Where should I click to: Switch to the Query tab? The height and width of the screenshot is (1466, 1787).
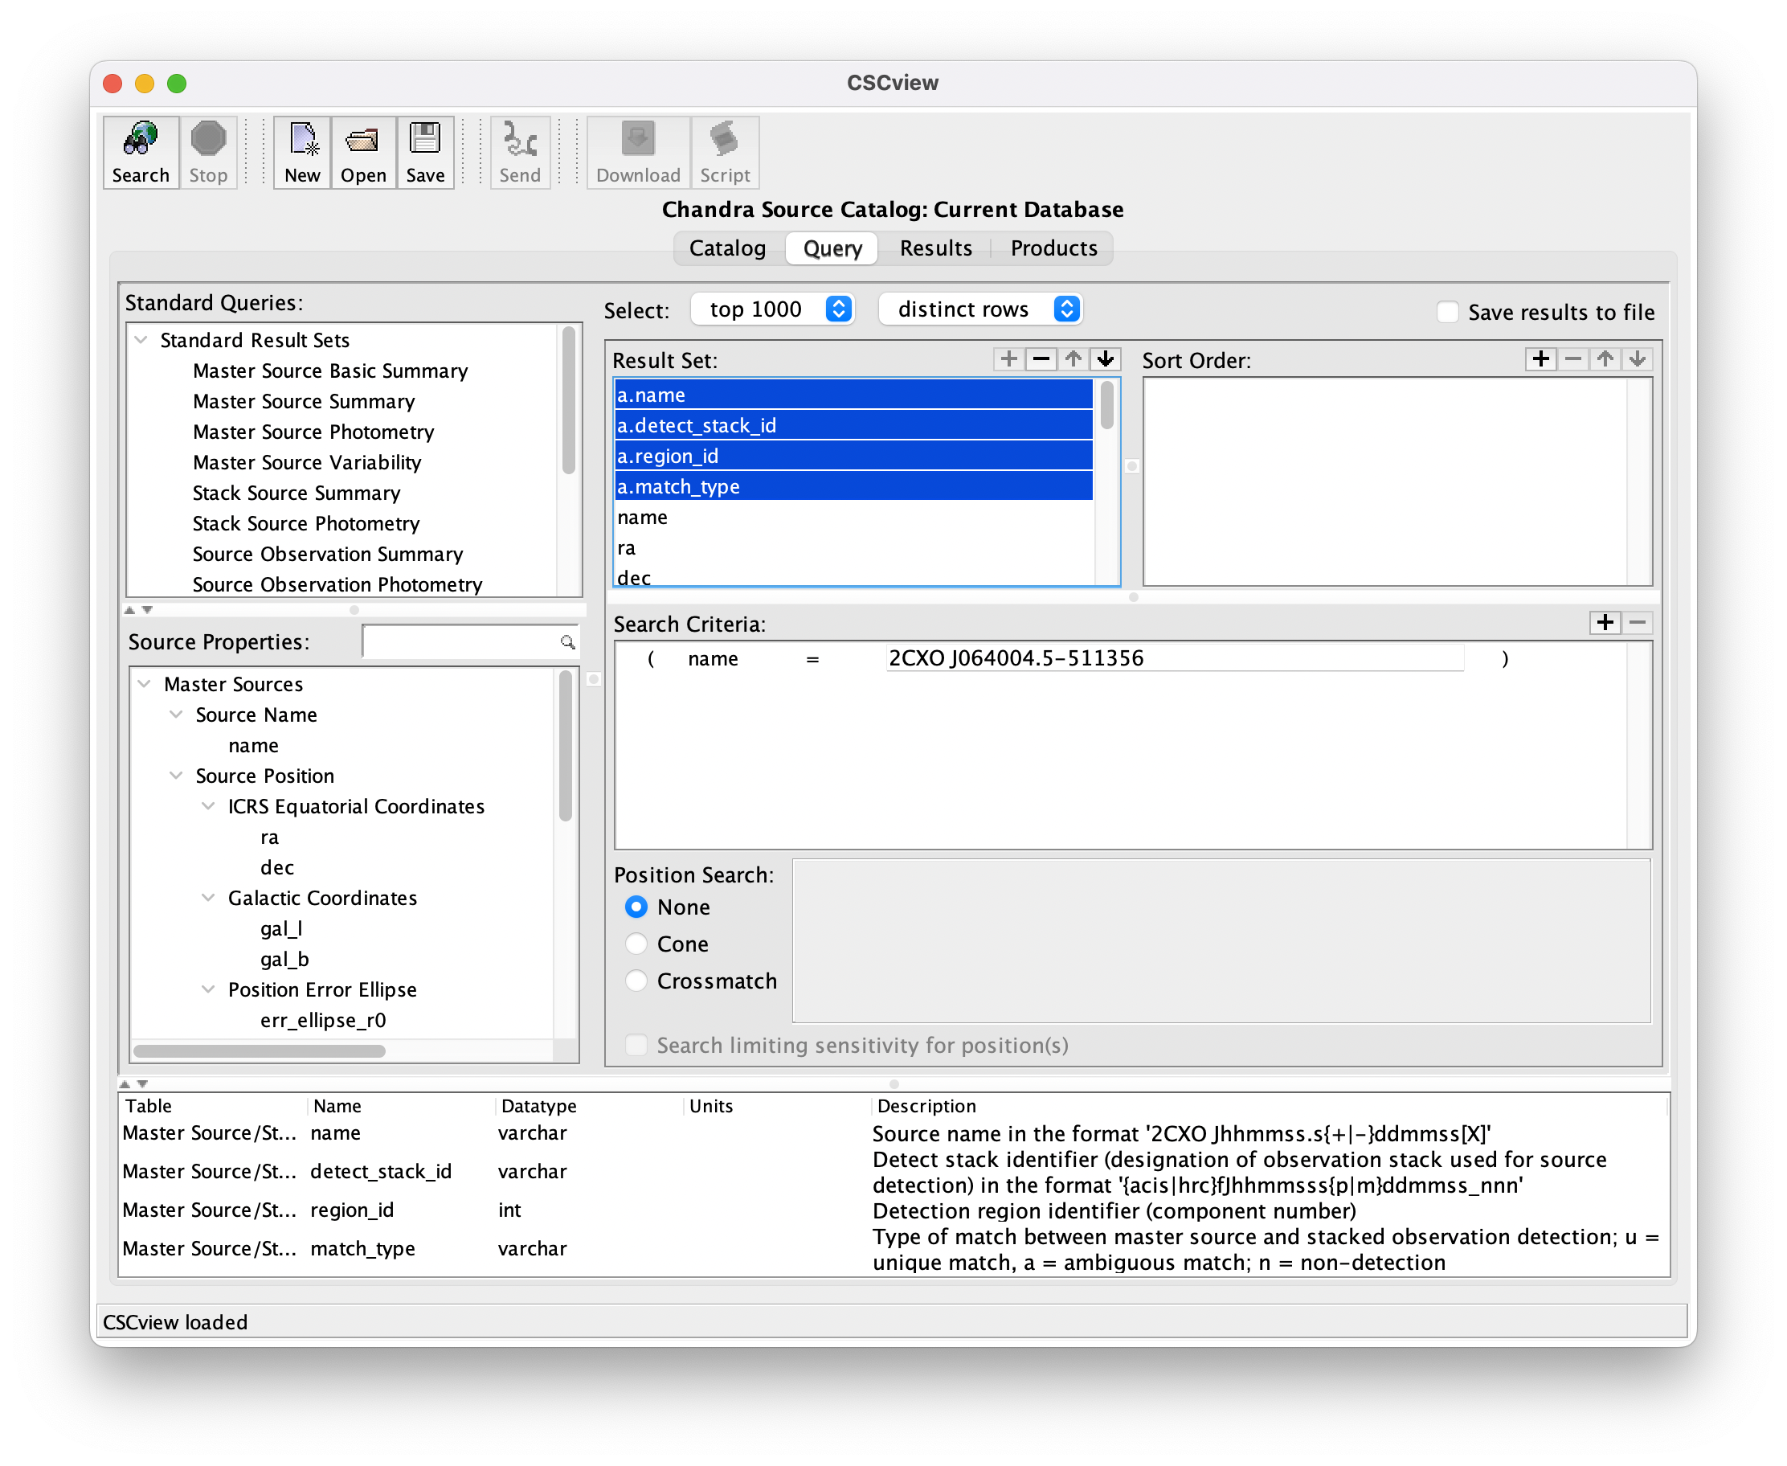[x=832, y=248]
